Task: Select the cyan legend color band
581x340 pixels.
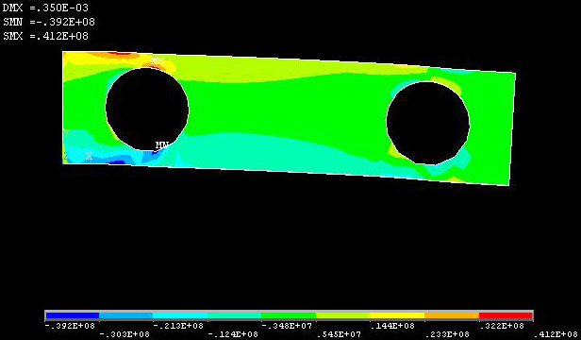Action: coord(180,315)
